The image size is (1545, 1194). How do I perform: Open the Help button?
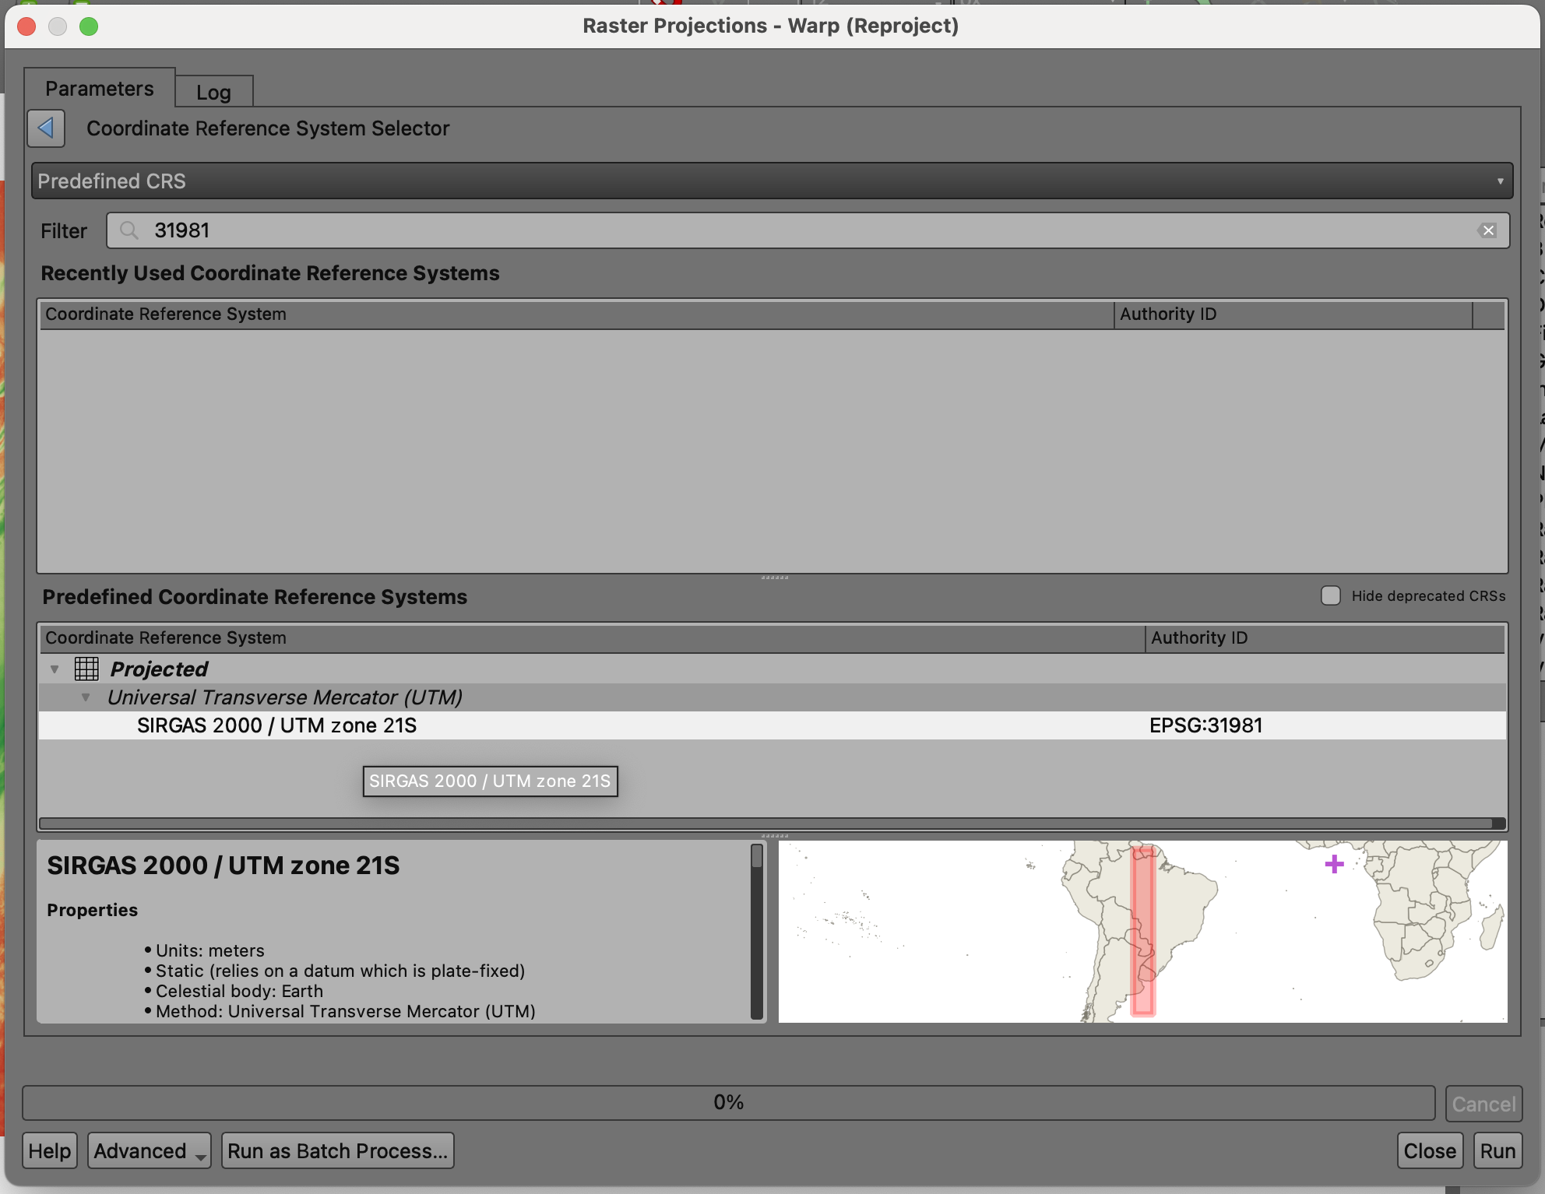pos(50,1150)
